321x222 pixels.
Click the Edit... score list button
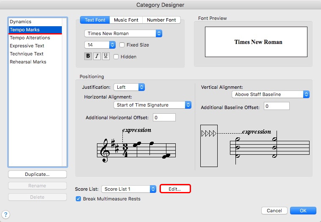(175, 189)
